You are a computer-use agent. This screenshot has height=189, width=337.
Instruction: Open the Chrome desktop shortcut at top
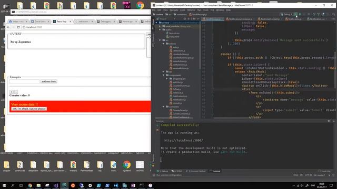pyautogui.click(x=140, y=5)
